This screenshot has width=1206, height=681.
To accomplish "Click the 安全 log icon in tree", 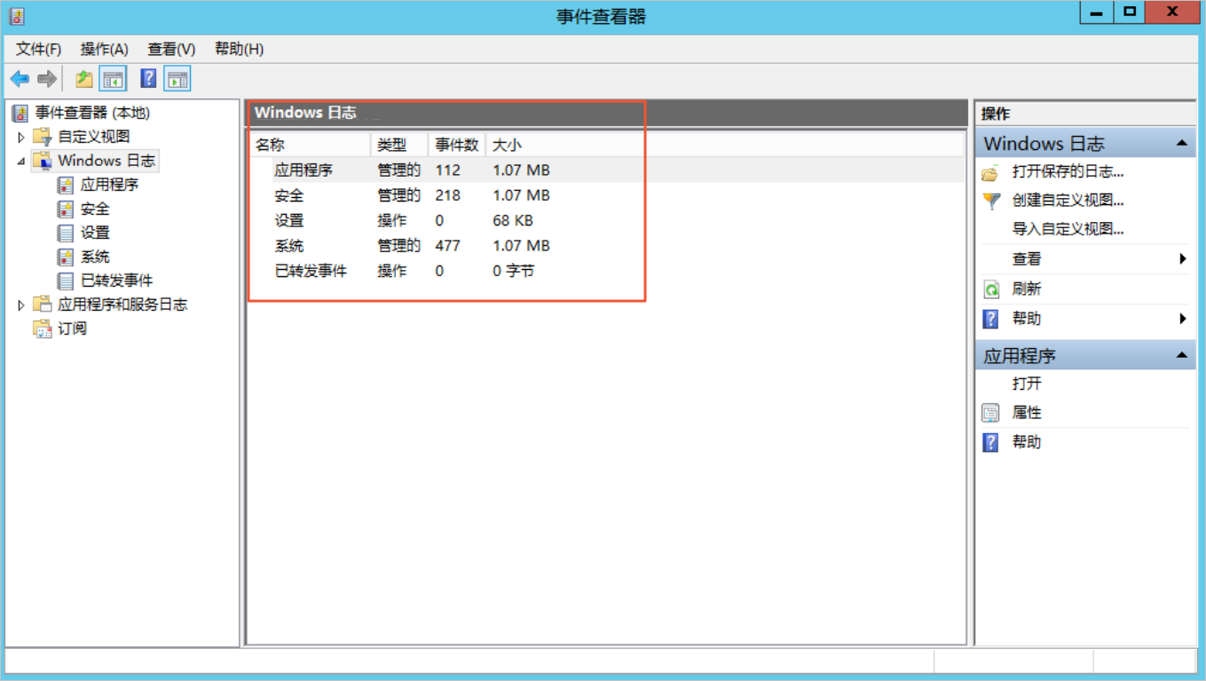I will pyautogui.click(x=66, y=209).
